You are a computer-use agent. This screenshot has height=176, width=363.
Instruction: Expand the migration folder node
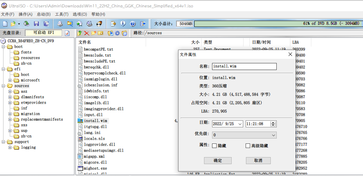tap(10, 114)
